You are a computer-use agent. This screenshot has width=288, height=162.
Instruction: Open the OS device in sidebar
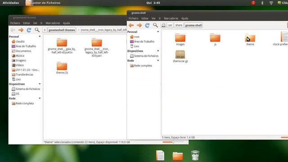(x=15, y=94)
